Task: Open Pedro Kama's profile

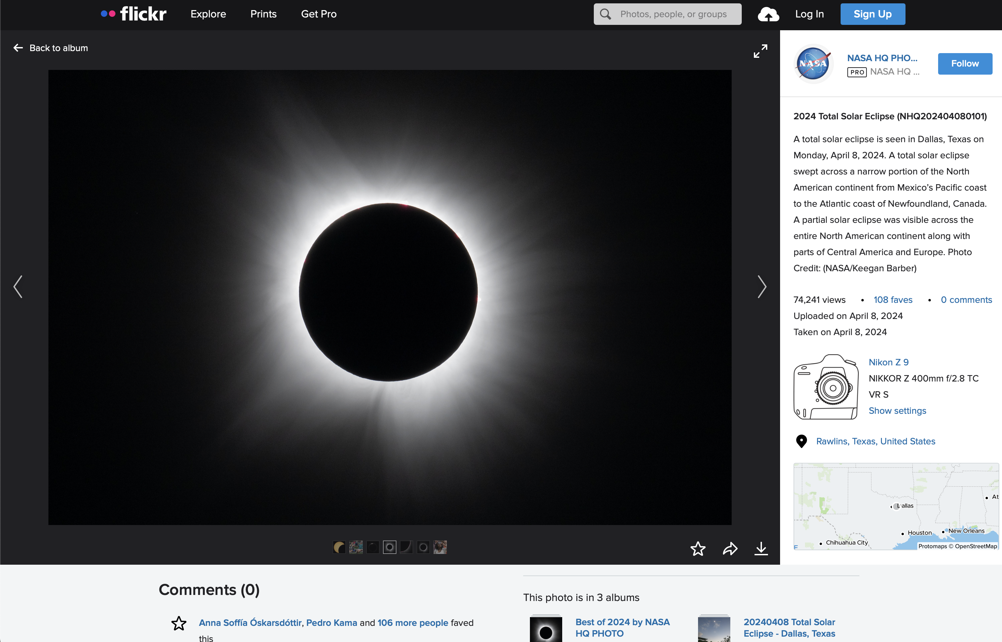Action: (x=332, y=623)
